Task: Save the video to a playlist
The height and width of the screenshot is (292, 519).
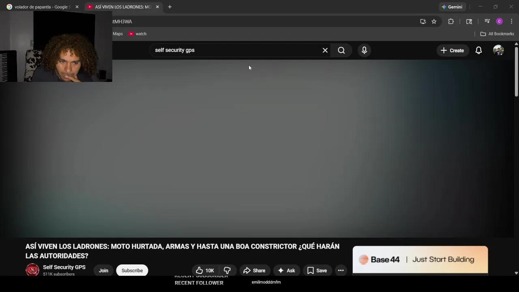Action: tap(317, 271)
